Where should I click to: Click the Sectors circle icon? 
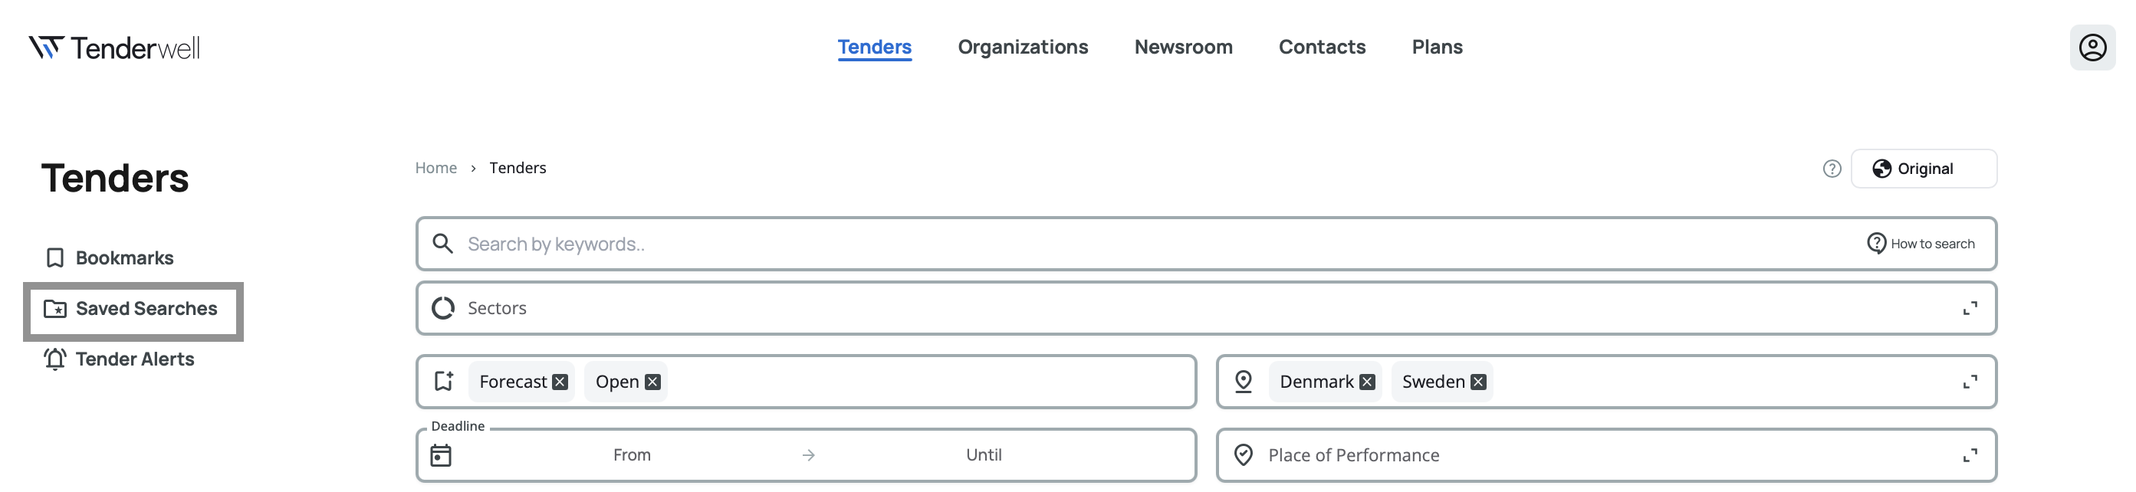pos(443,308)
